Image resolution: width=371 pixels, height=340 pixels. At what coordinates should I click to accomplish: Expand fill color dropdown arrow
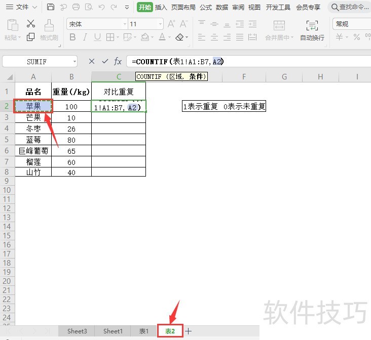click(x=152, y=37)
